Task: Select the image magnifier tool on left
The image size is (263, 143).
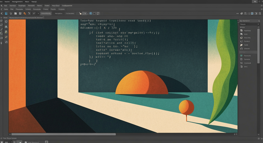Action: [6, 27]
